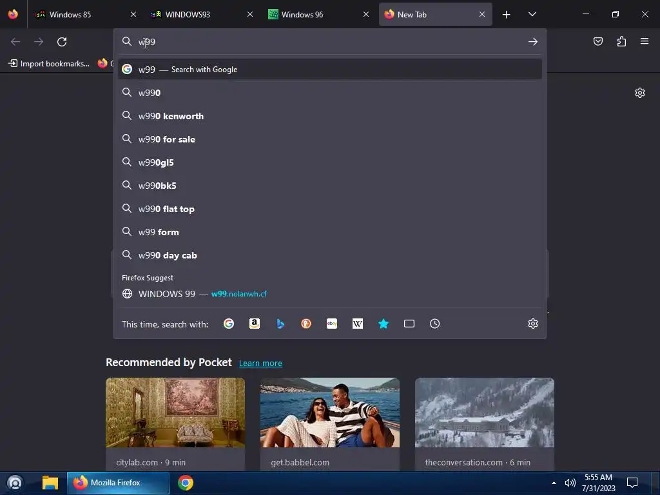Close the New Tab tab
Viewport: 660px width, 495px height.
pos(482,14)
